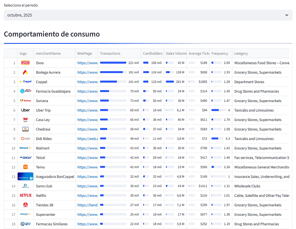Image resolution: width=296 pixels, height=229 pixels.
Task: Sort by the merchantName column header
Action: click(x=54, y=53)
